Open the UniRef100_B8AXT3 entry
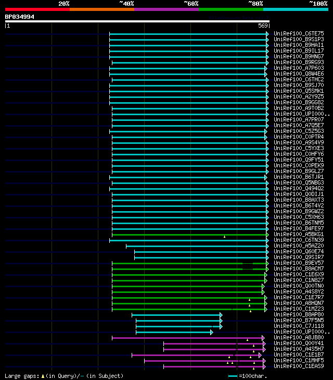This screenshot has height=380, width=333. point(299,200)
